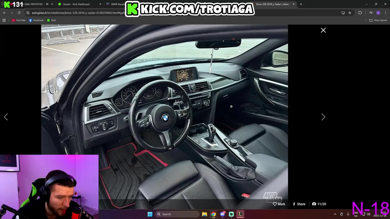This screenshot has width=390, height=219.
Task: Open Discord from the taskbar
Action: 222,214
